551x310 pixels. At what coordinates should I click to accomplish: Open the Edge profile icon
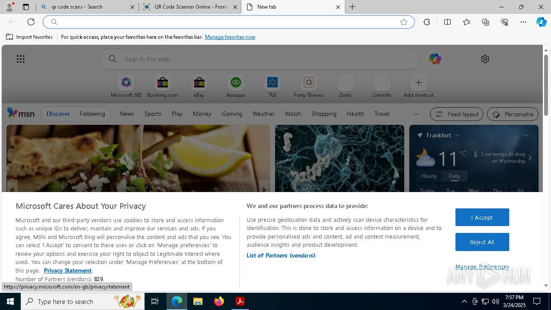9,7
